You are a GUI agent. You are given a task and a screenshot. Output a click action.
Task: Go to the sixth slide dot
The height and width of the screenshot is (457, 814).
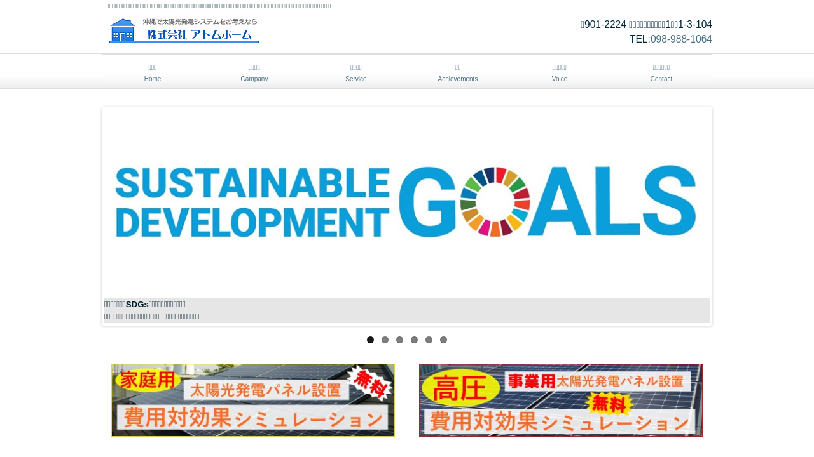[444, 340]
